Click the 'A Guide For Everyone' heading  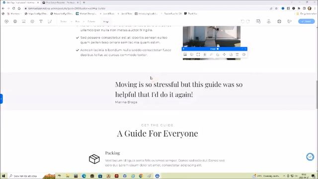[x=158, y=134]
